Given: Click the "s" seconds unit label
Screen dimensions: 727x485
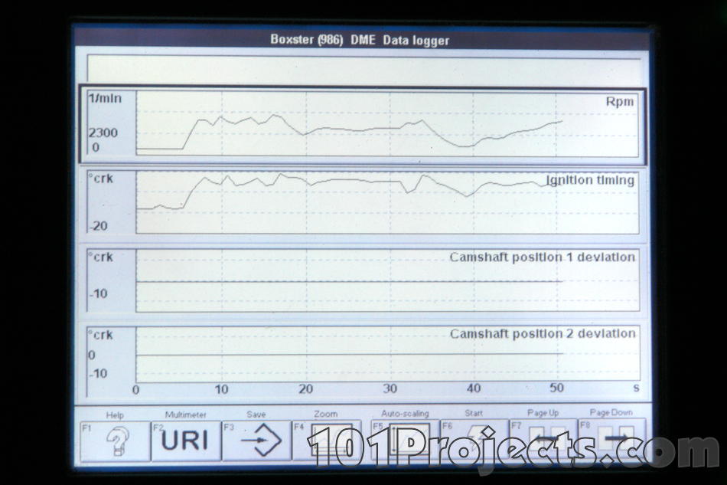Looking at the screenshot, I should click(x=636, y=388).
